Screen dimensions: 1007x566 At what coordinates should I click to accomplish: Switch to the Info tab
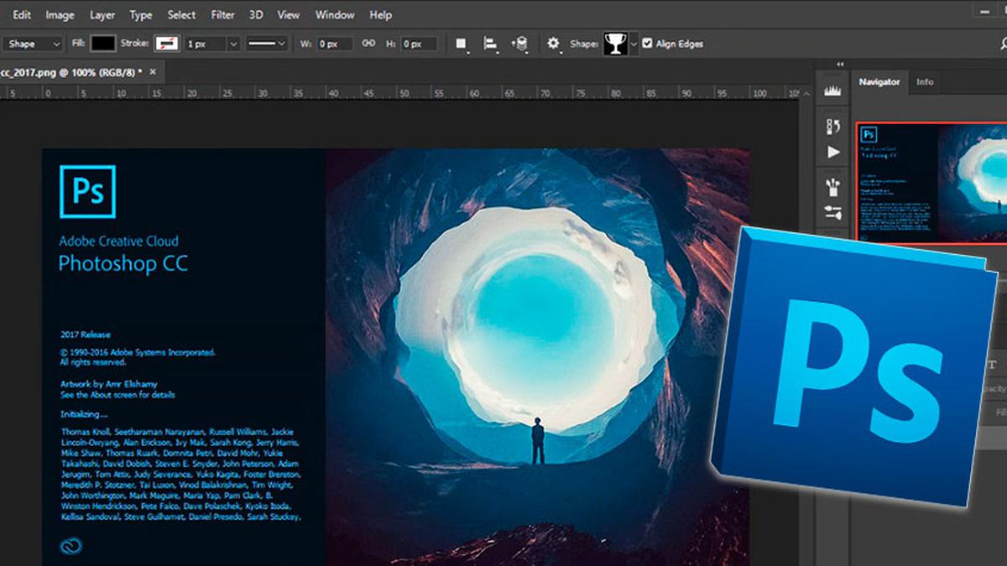pos(924,82)
